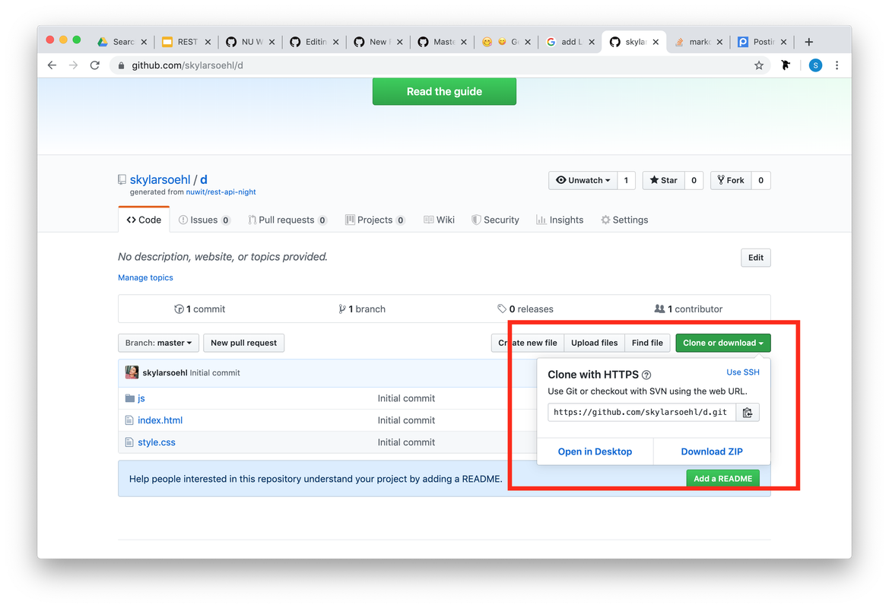Click the Read the guide button
The width and height of the screenshot is (889, 608).
tap(444, 92)
